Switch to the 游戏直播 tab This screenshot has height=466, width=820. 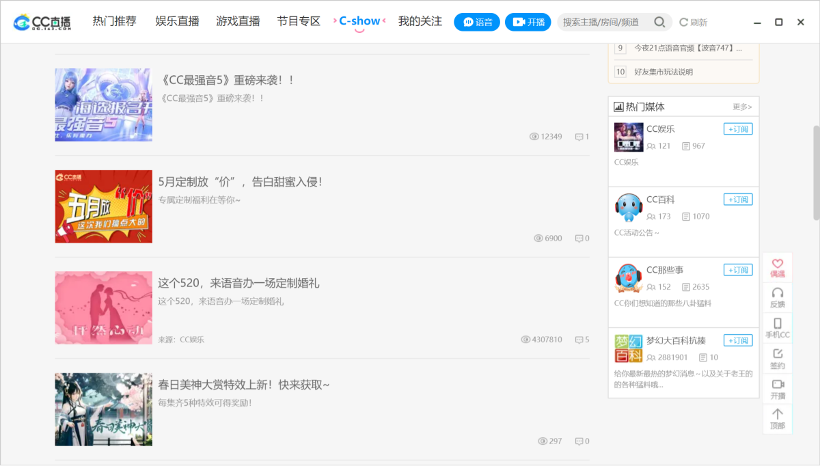238,21
